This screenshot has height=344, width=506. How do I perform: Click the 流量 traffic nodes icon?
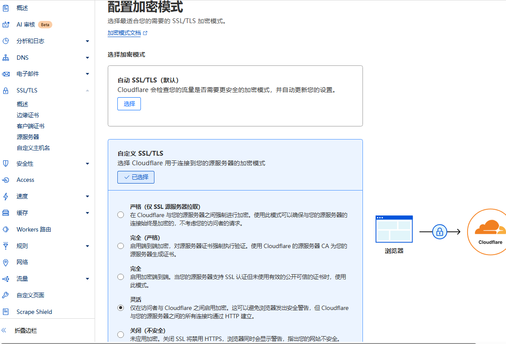click(x=6, y=279)
